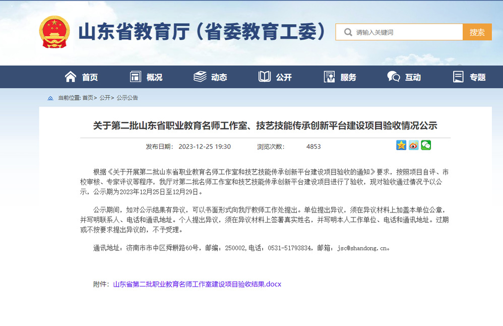Viewport: 503px width, 326px height.
Task: Click the 公开 open book icon
Action: [x=265, y=77]
